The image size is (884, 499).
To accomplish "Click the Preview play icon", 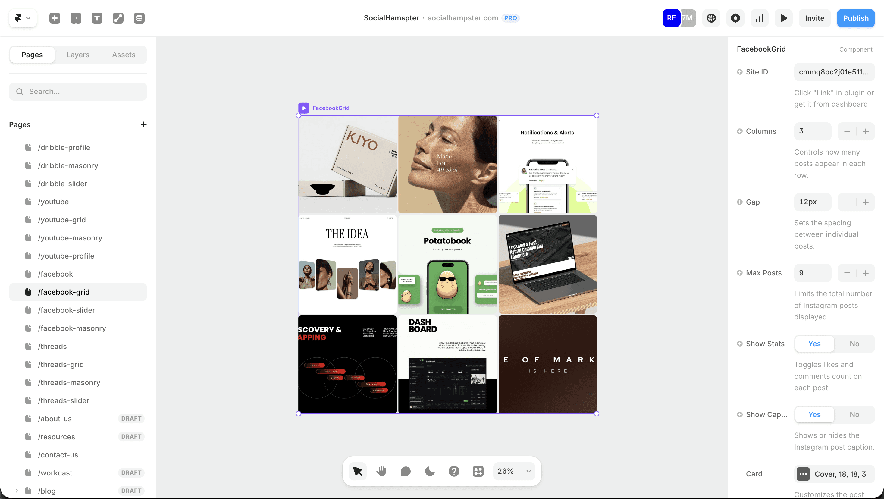I will [783, 18].
